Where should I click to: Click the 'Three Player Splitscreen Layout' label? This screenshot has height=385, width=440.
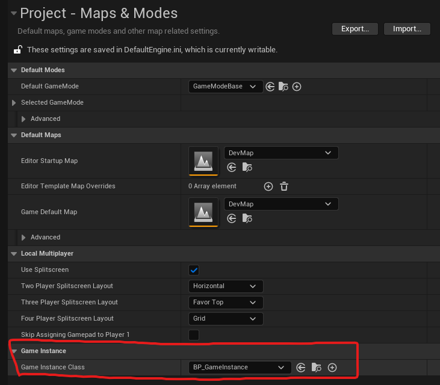pos(69,302)
